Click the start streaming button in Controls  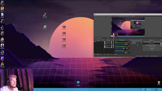(x=147, y=42)
